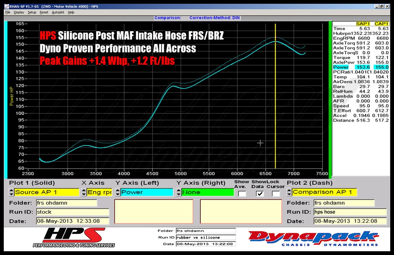Select the green None Y Axis field
Viewport: 394px width, 255px height.
coord(208,192)
